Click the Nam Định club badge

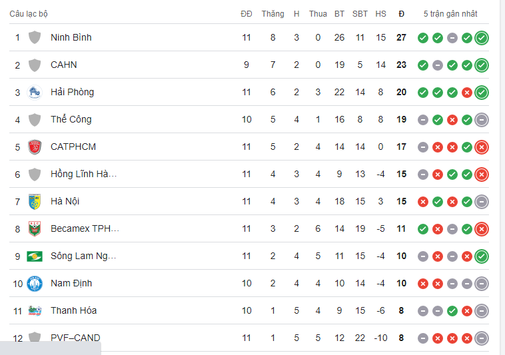coord(35,284)
